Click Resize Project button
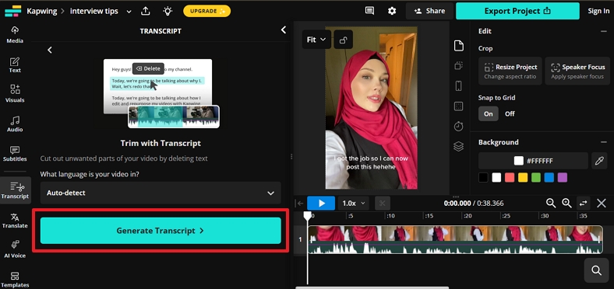The width and height of the screenshot is (614, 289). [510, 71]
